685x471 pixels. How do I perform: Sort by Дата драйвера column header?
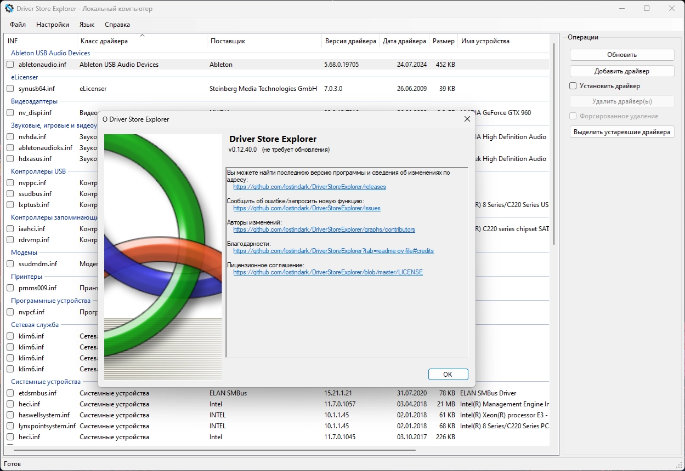pos(404,41)
